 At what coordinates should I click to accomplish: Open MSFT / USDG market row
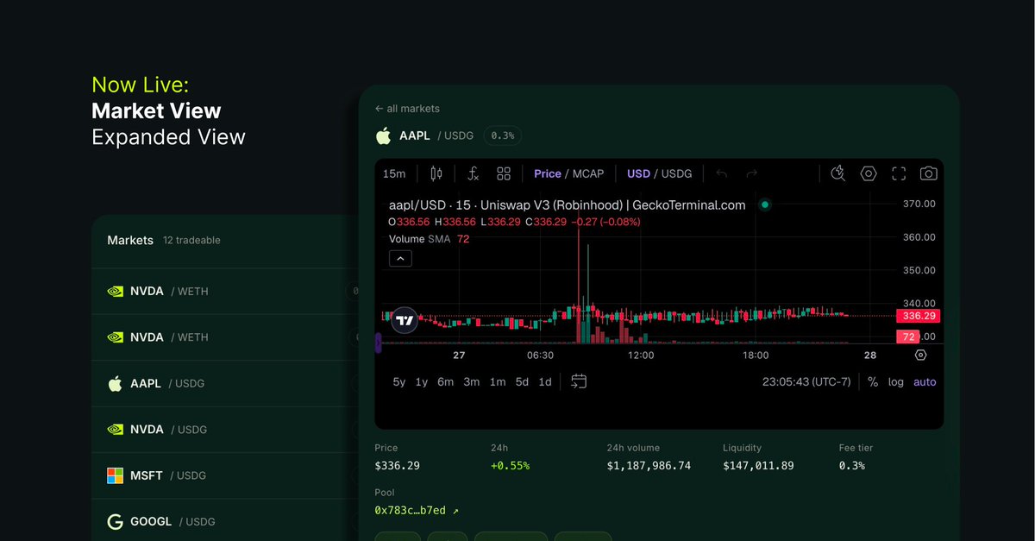tap(224, 475)
